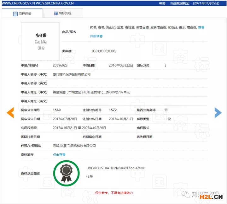This screenshot has width=227, height=204.
Task: Select the 商标详情 tab label
Action: click(25, 14)
